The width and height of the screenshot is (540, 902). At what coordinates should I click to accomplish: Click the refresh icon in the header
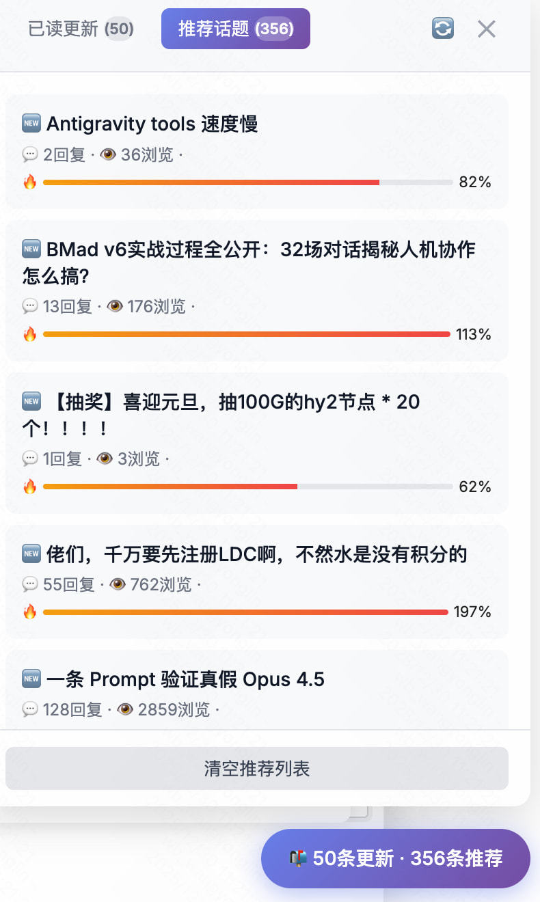point(443,29)
